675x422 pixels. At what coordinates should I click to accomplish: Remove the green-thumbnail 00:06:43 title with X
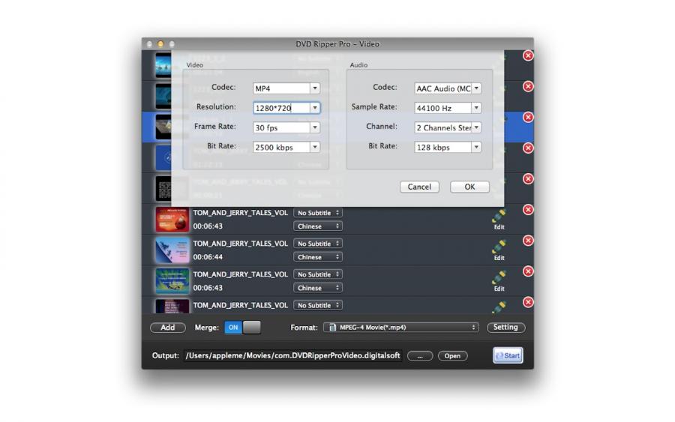[528, 271]
